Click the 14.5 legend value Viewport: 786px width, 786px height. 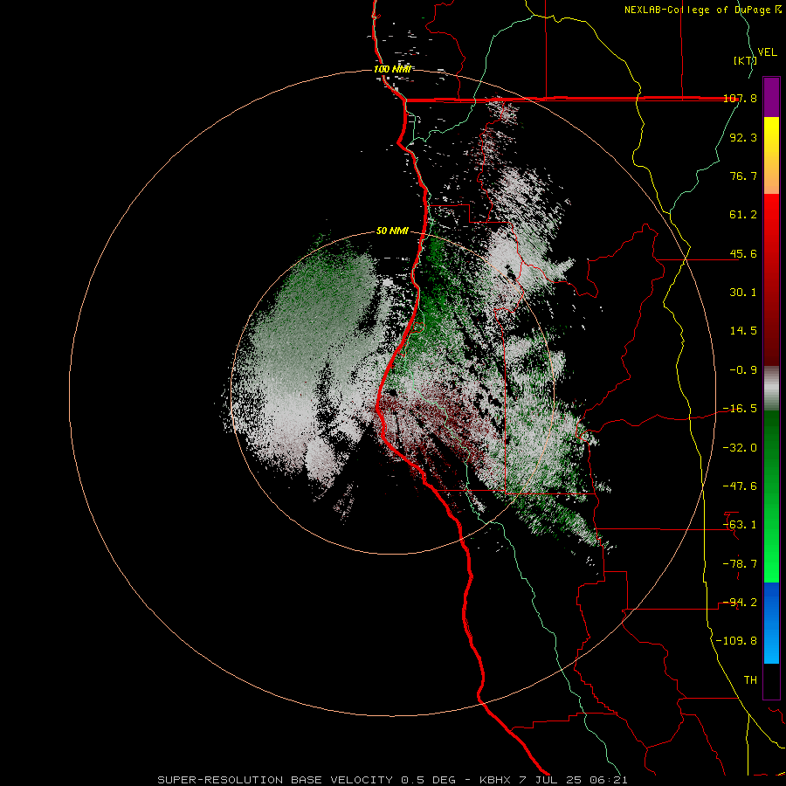pyautogui.click(x=743, y=331)
